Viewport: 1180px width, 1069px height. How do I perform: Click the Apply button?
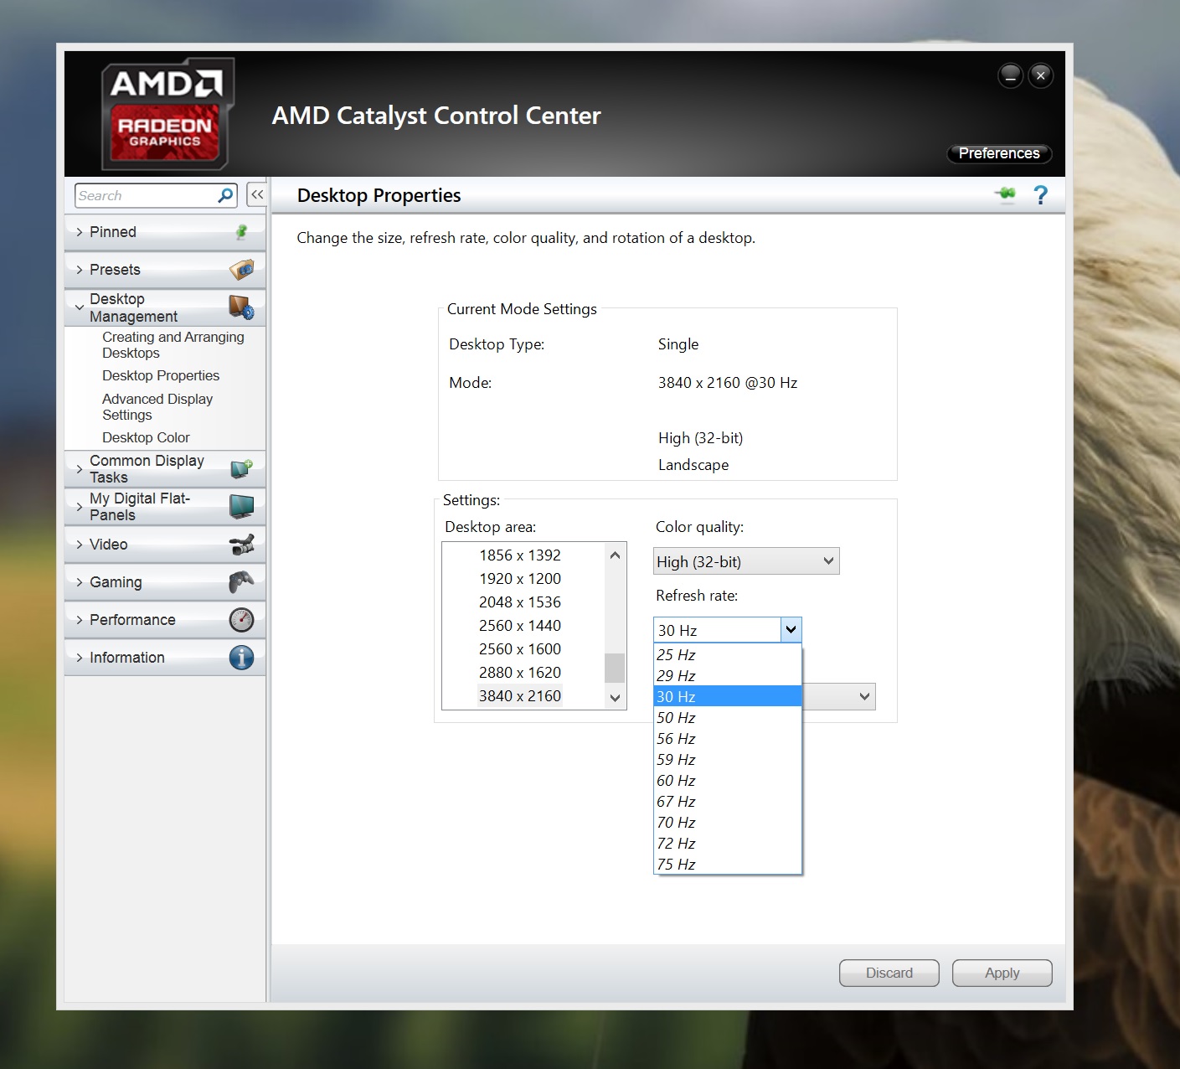click(x=1002, y=973)
